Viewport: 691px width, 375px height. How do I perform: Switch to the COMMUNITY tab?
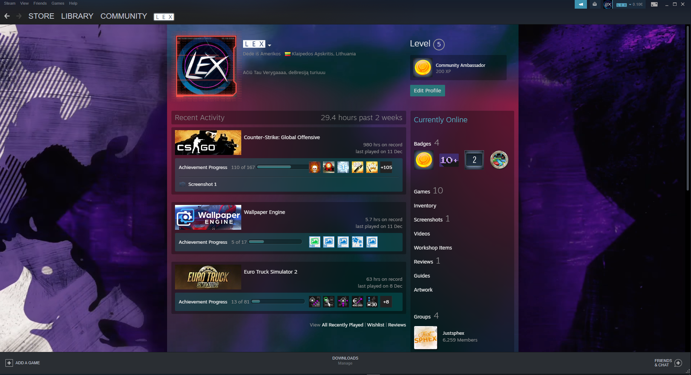(x=124, y=16)
